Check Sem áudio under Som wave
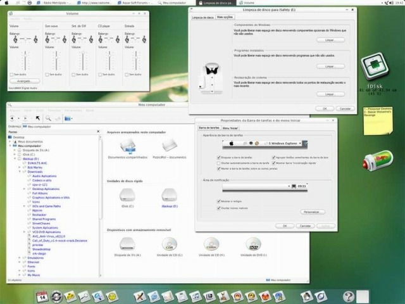The height and width of the screenshot is (304, 405). tap(47, 75)
